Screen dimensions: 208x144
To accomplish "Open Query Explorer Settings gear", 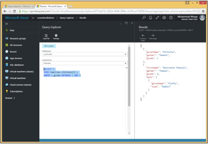I will pos(56,35).
